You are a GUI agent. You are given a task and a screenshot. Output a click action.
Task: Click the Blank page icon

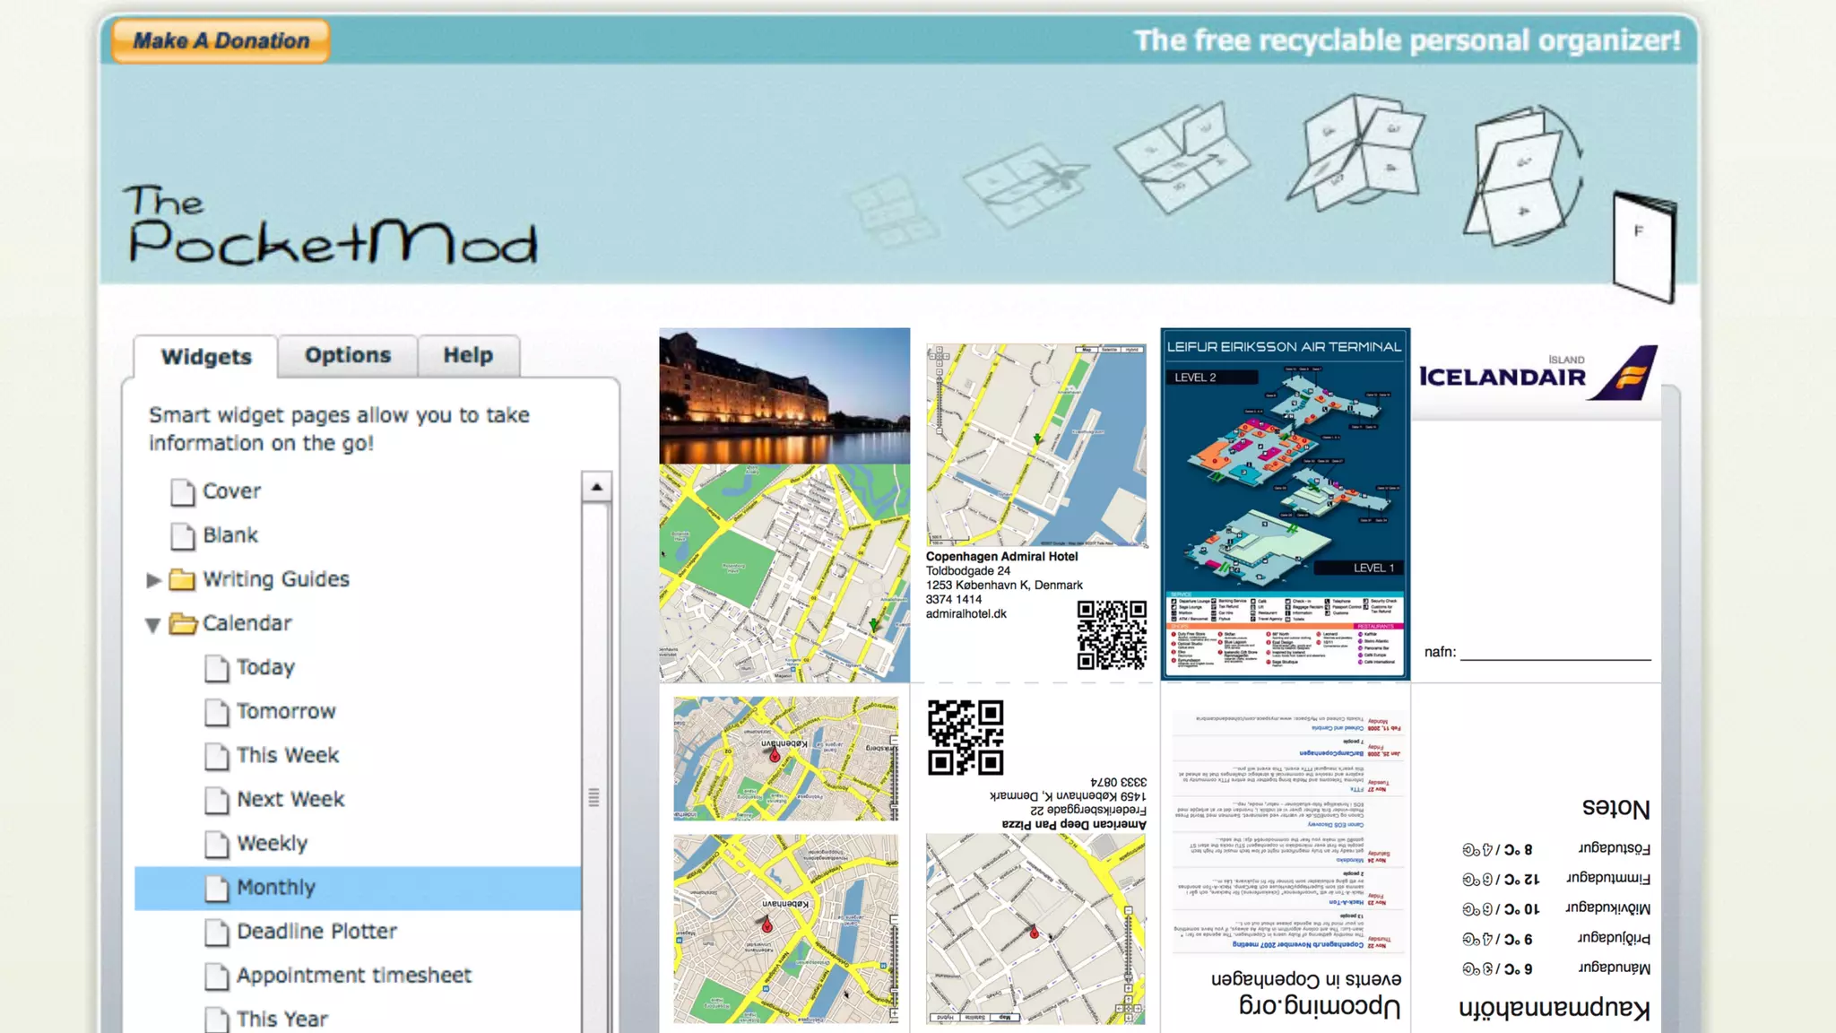click(x=183, y=535)
